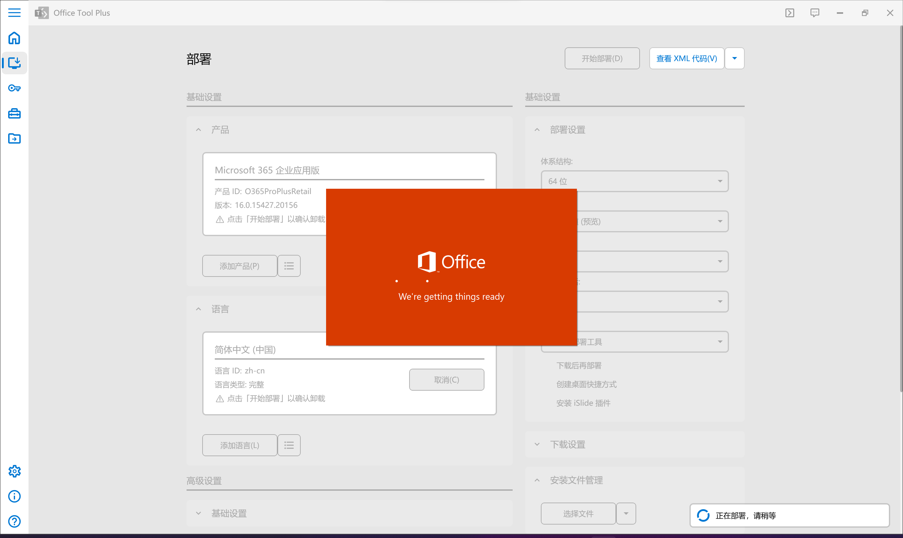Enable 安装 iSlide 插件 option
This screenshot has height=538, width=903.
[583, 403]
